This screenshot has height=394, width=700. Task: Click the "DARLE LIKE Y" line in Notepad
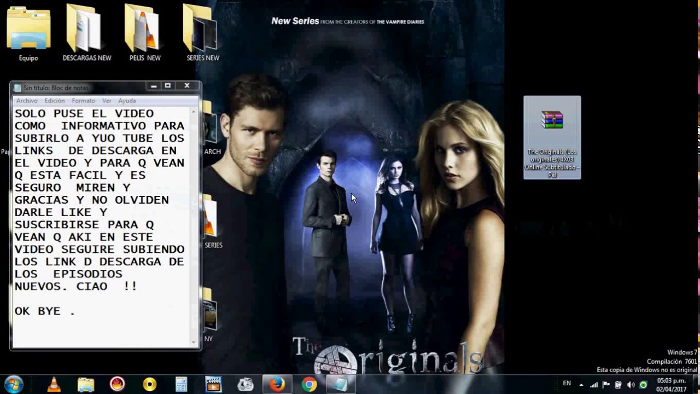[61, 212]
